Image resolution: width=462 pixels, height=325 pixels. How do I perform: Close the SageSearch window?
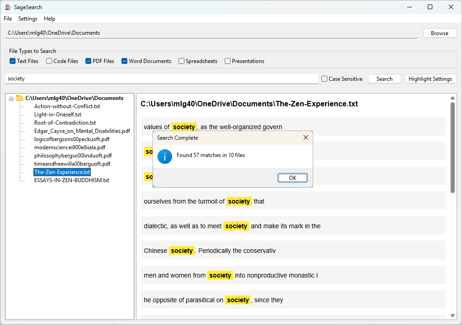pos(451,7)
